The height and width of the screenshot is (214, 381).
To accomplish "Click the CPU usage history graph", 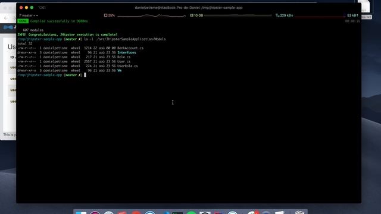I will coord(151,16).
